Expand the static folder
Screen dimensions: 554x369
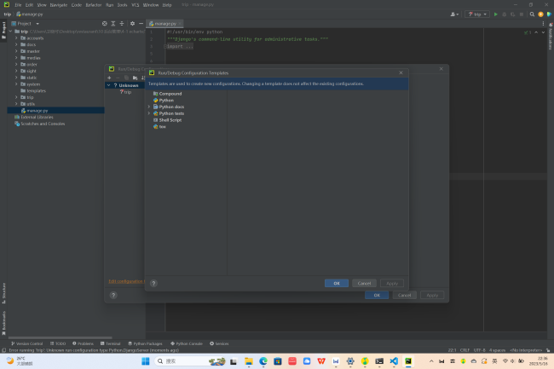tap(16, 78)
